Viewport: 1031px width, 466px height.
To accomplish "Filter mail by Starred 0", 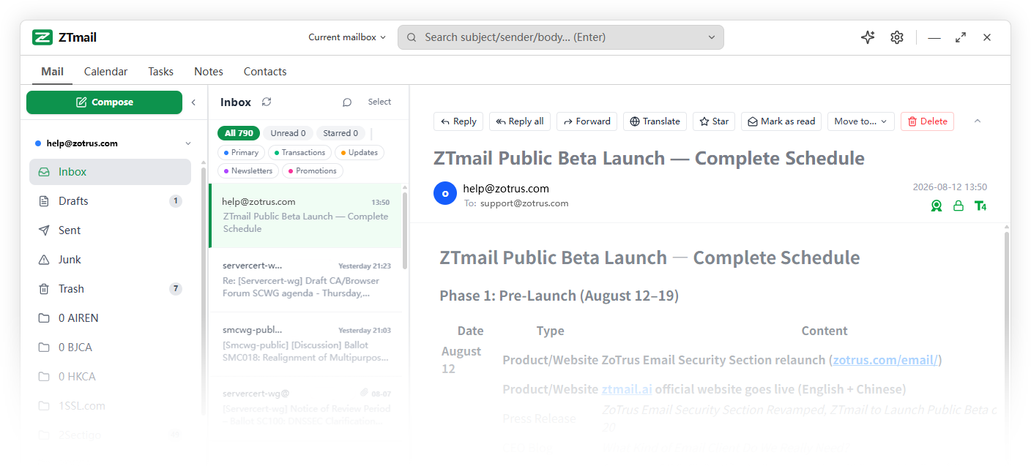I will [340, 133].
